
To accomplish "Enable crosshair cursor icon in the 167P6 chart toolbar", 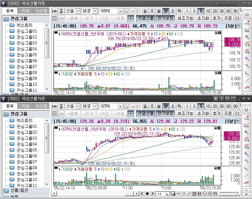I will (130, 113).
